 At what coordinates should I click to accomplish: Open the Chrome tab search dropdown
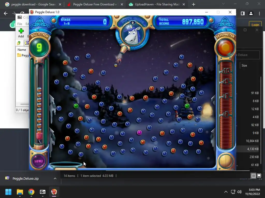pos(223,4)
